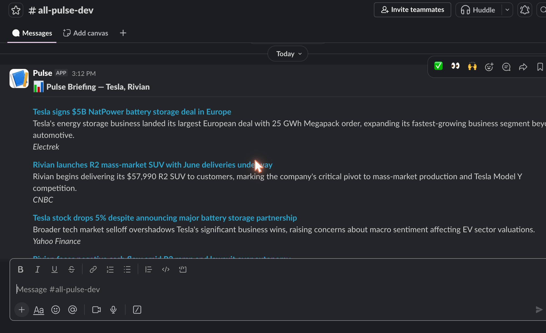Screen dimensions: 546x333
Task: Toggle code block formatting
Action: 182,269
